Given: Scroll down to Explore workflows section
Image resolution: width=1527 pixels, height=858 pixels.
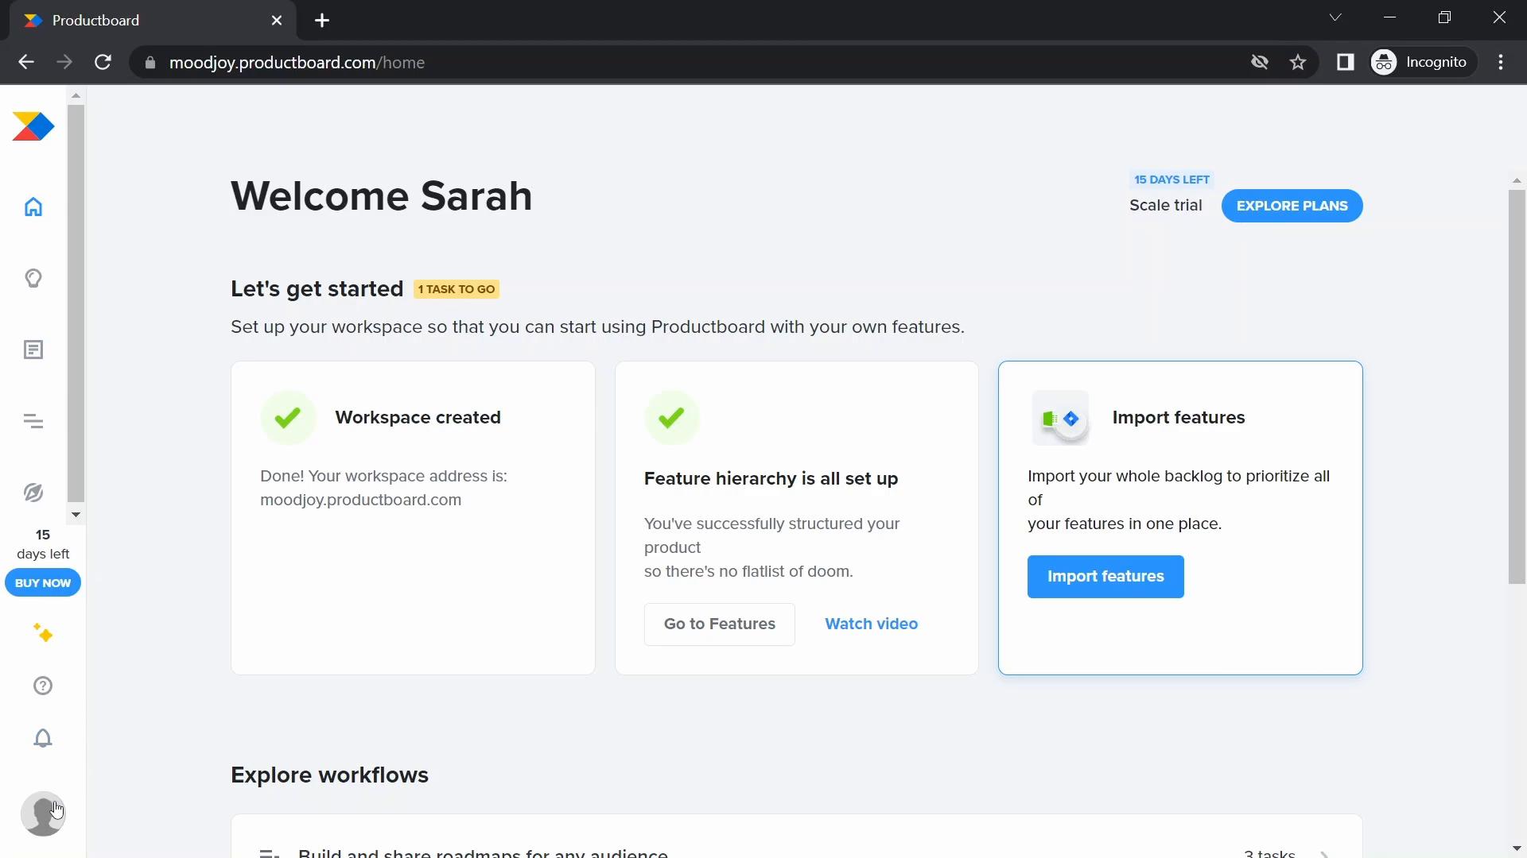Looking at the screenshot, I should click(x=330, y=775).
